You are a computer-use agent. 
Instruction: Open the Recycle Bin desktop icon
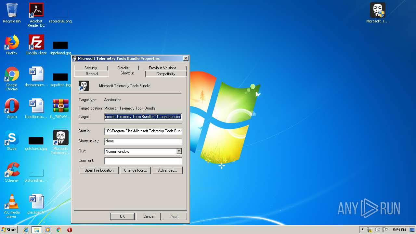tap(12, 13)
